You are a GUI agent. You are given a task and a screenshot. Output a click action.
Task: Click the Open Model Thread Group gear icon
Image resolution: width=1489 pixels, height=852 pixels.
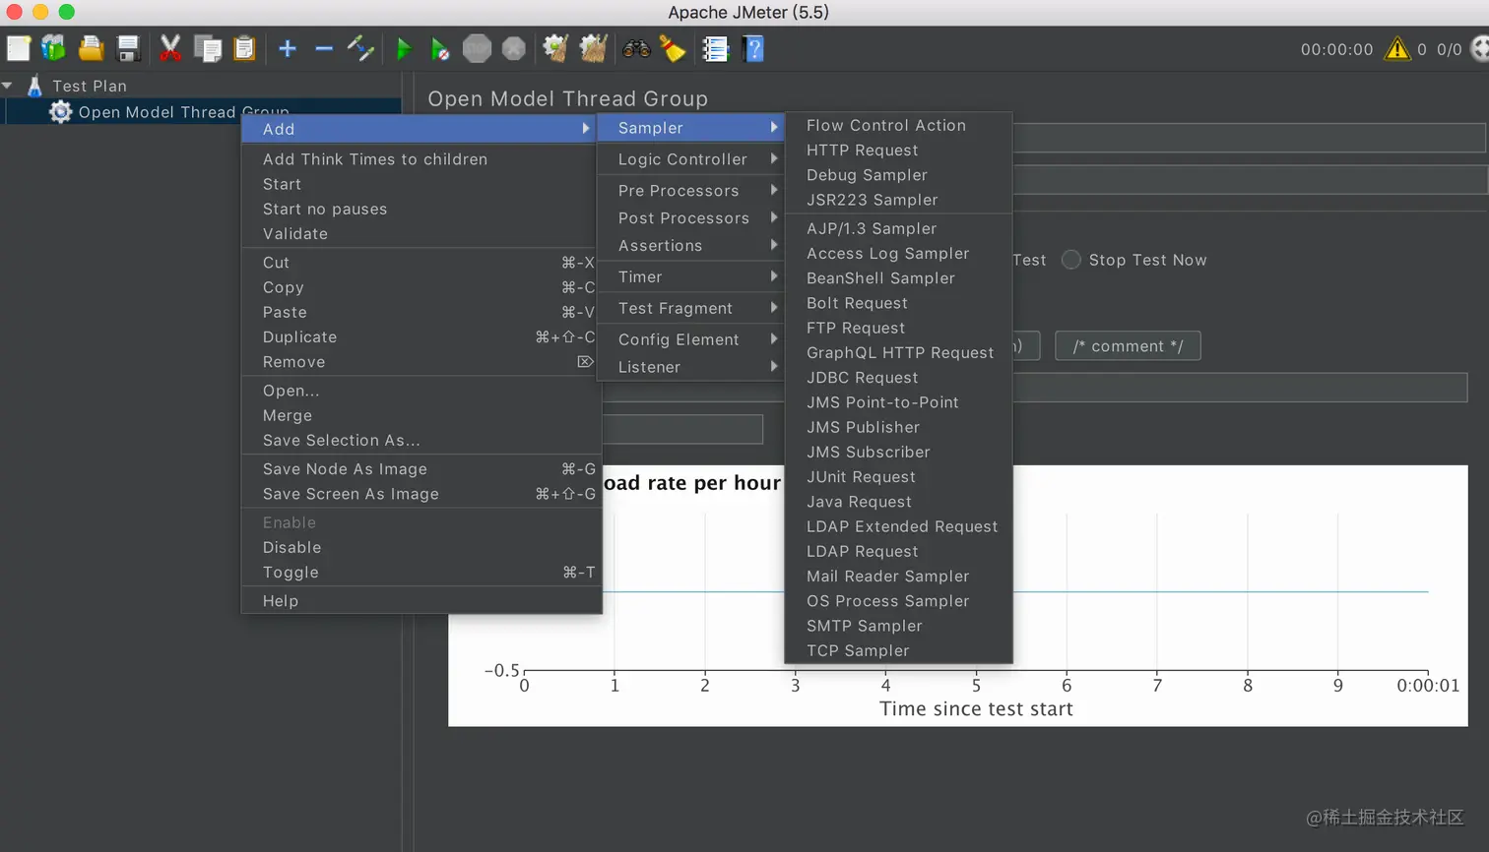60,112
